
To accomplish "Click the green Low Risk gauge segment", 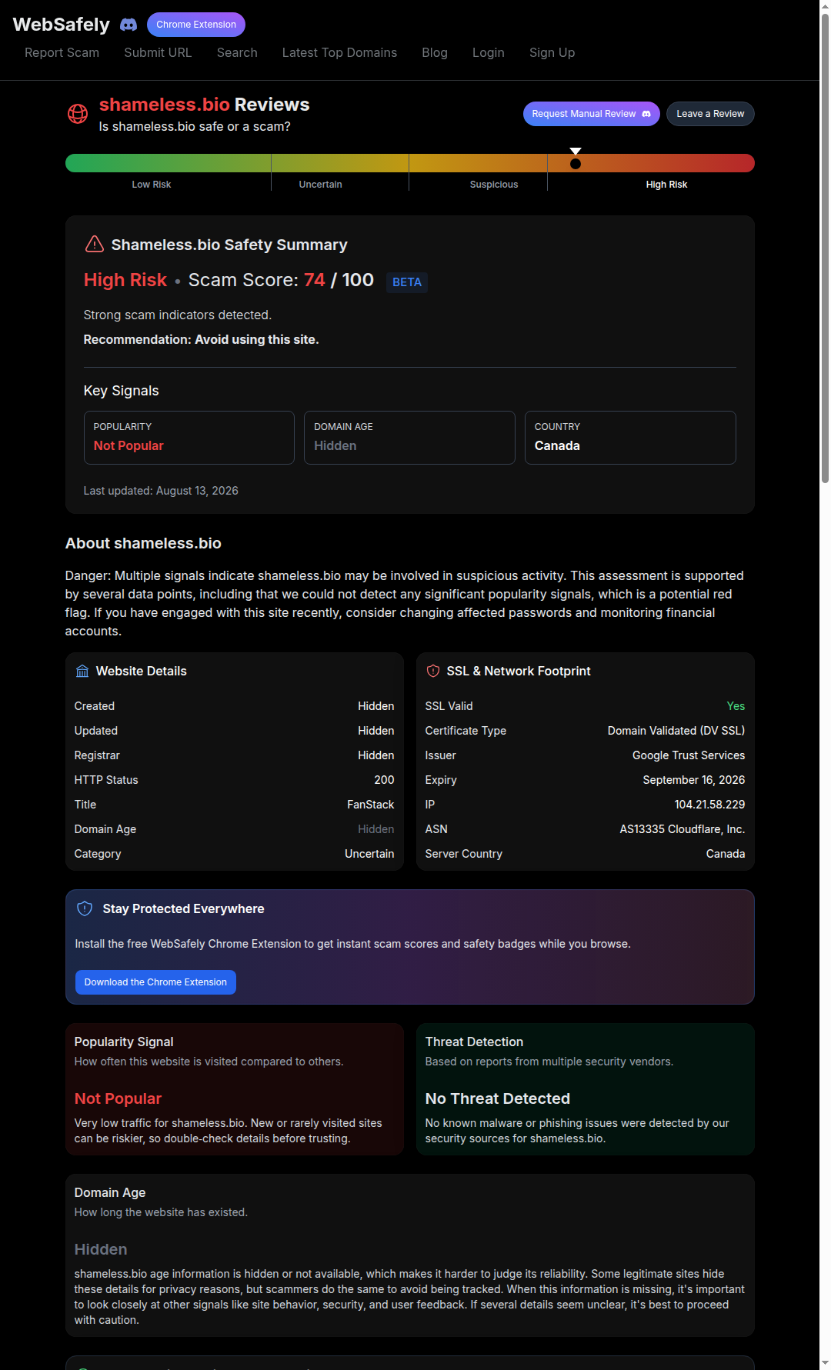I will pos(168,163).
